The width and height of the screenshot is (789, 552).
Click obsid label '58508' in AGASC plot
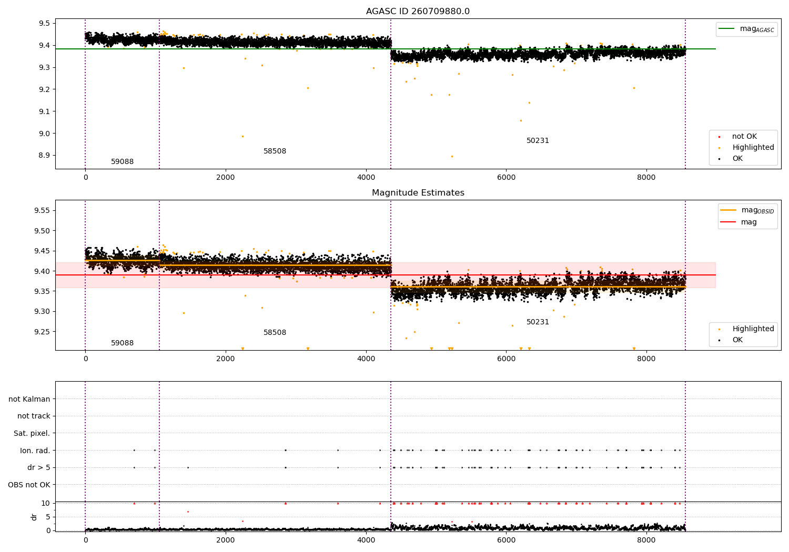pyautogui.click(x=275, y=151)
